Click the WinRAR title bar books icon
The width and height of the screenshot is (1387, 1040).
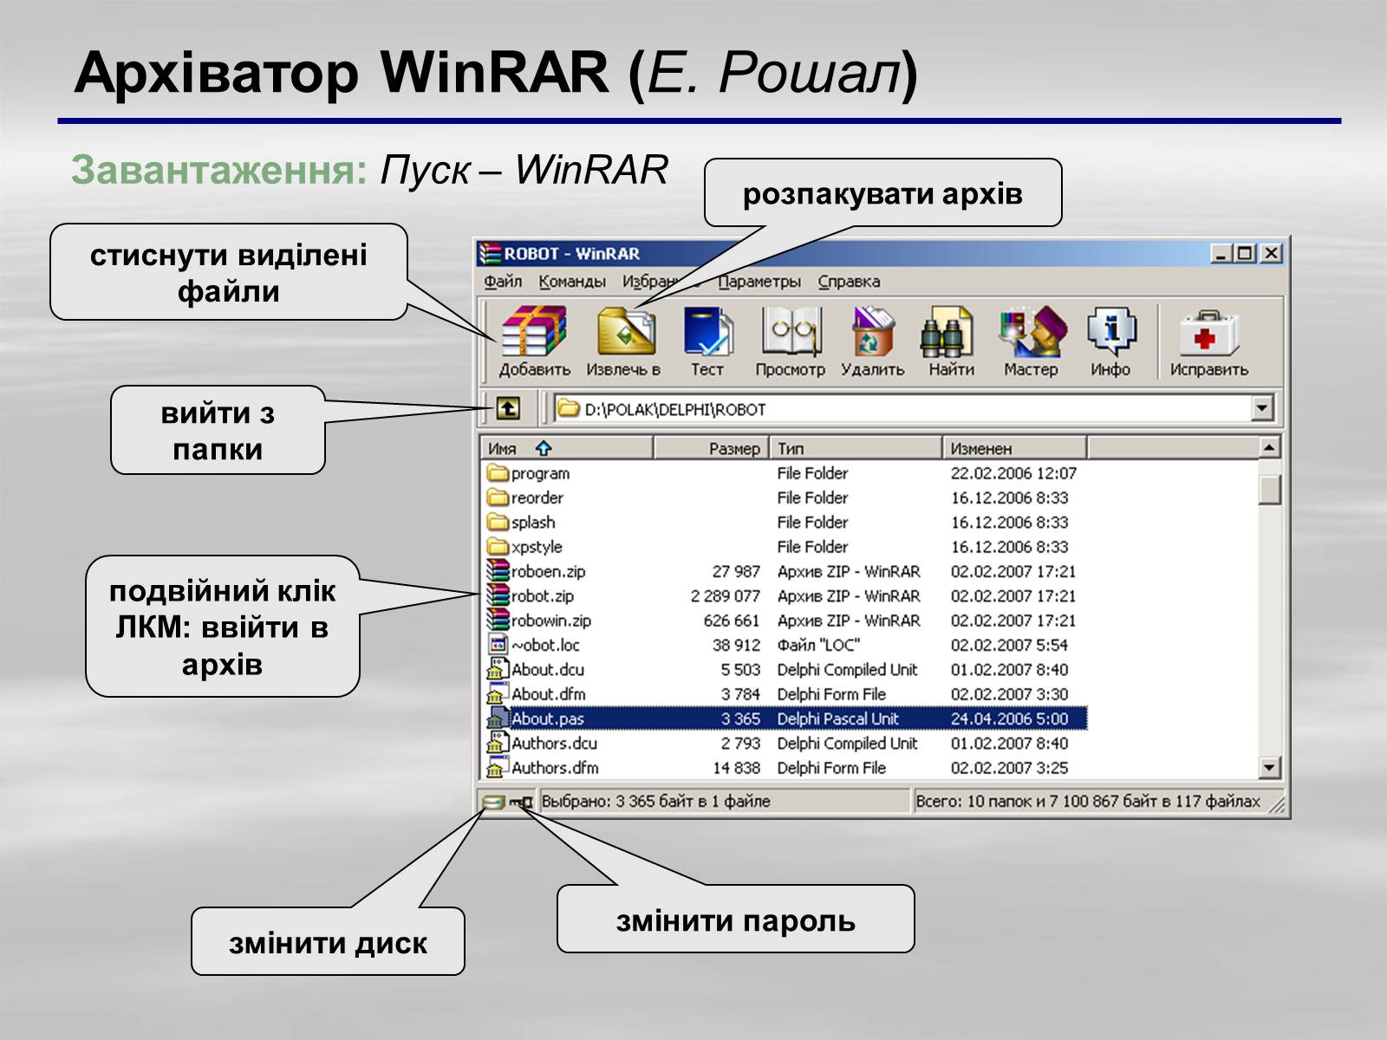pos(491,253)
